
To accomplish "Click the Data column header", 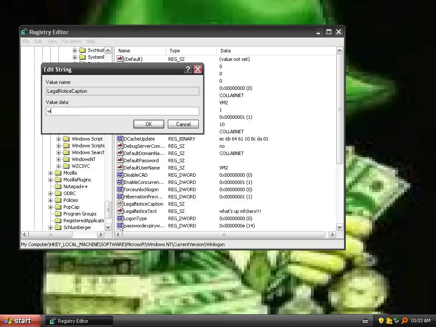I will coord(276,51).
